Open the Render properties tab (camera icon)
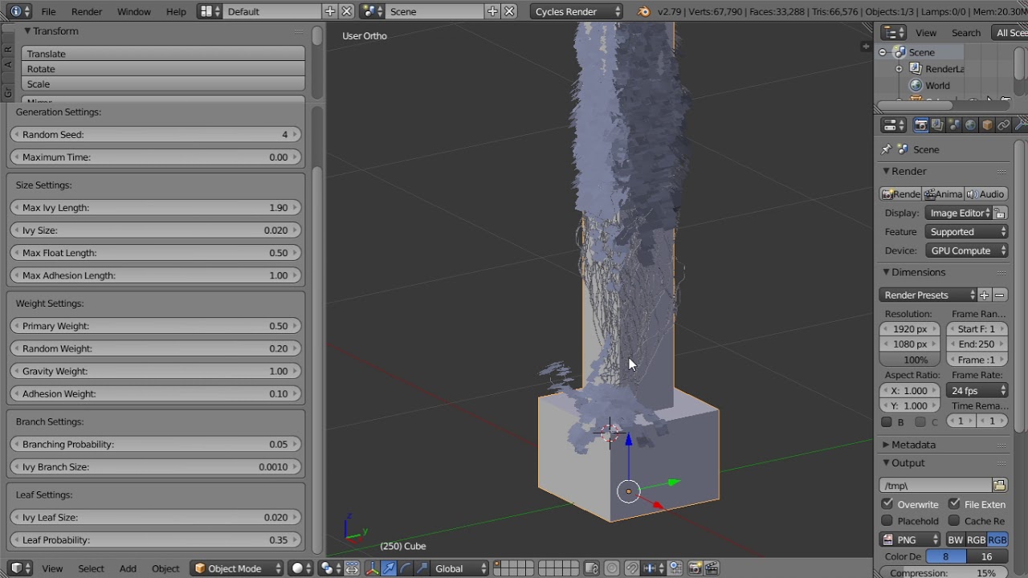 920,125
